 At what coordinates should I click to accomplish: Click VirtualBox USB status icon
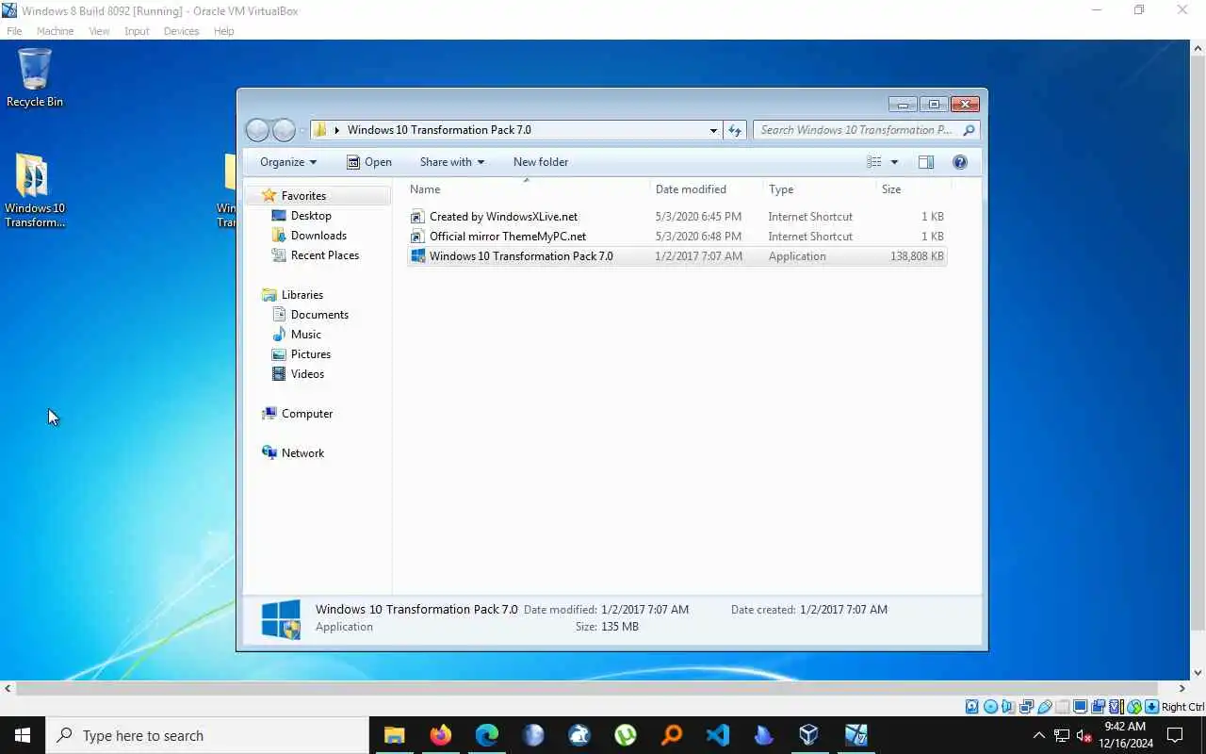1044,707
